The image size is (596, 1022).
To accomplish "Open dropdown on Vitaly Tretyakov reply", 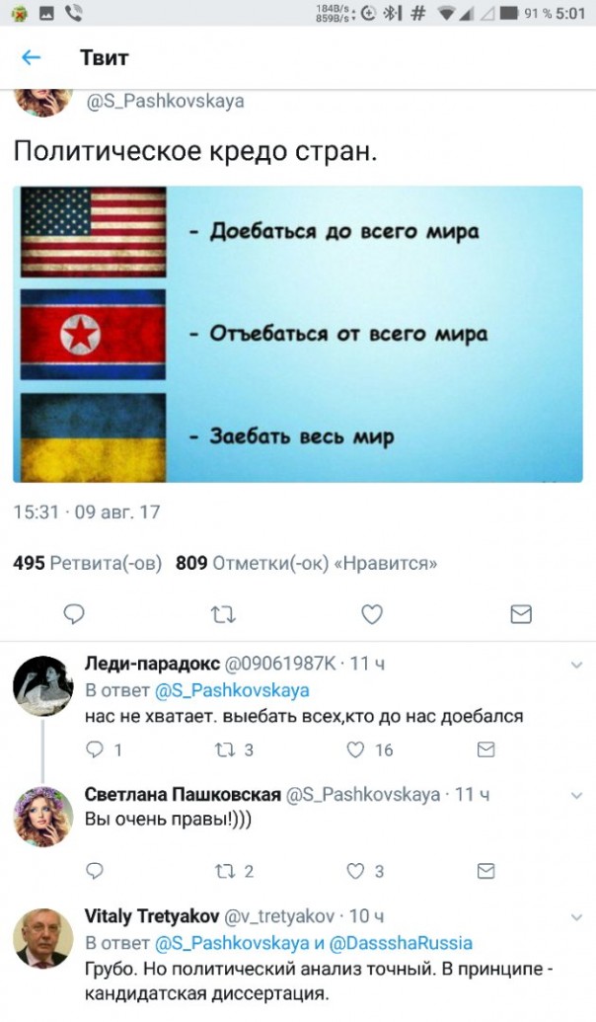I will [576, 917].
